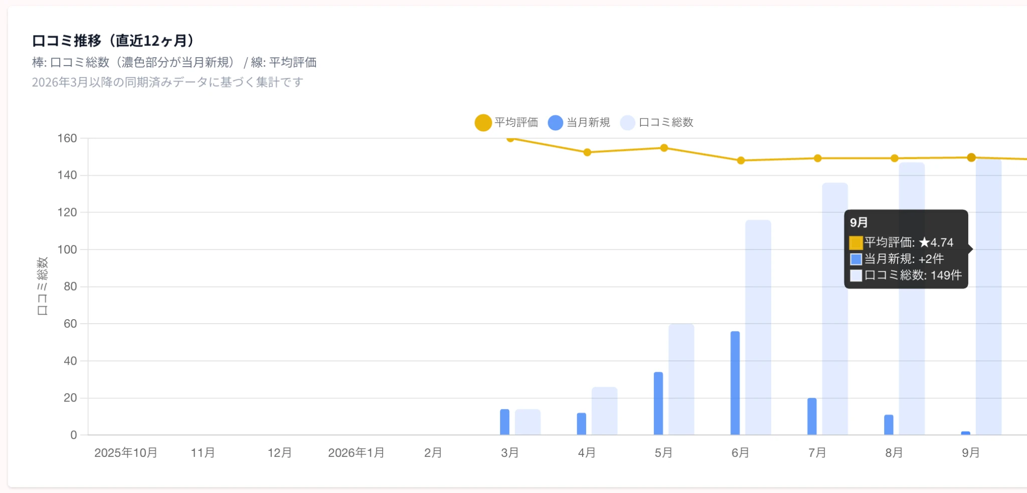The image size is (1027, 493).
Task: Select the dark blue 5月 new reviews bar
Action: coord(658,403)
